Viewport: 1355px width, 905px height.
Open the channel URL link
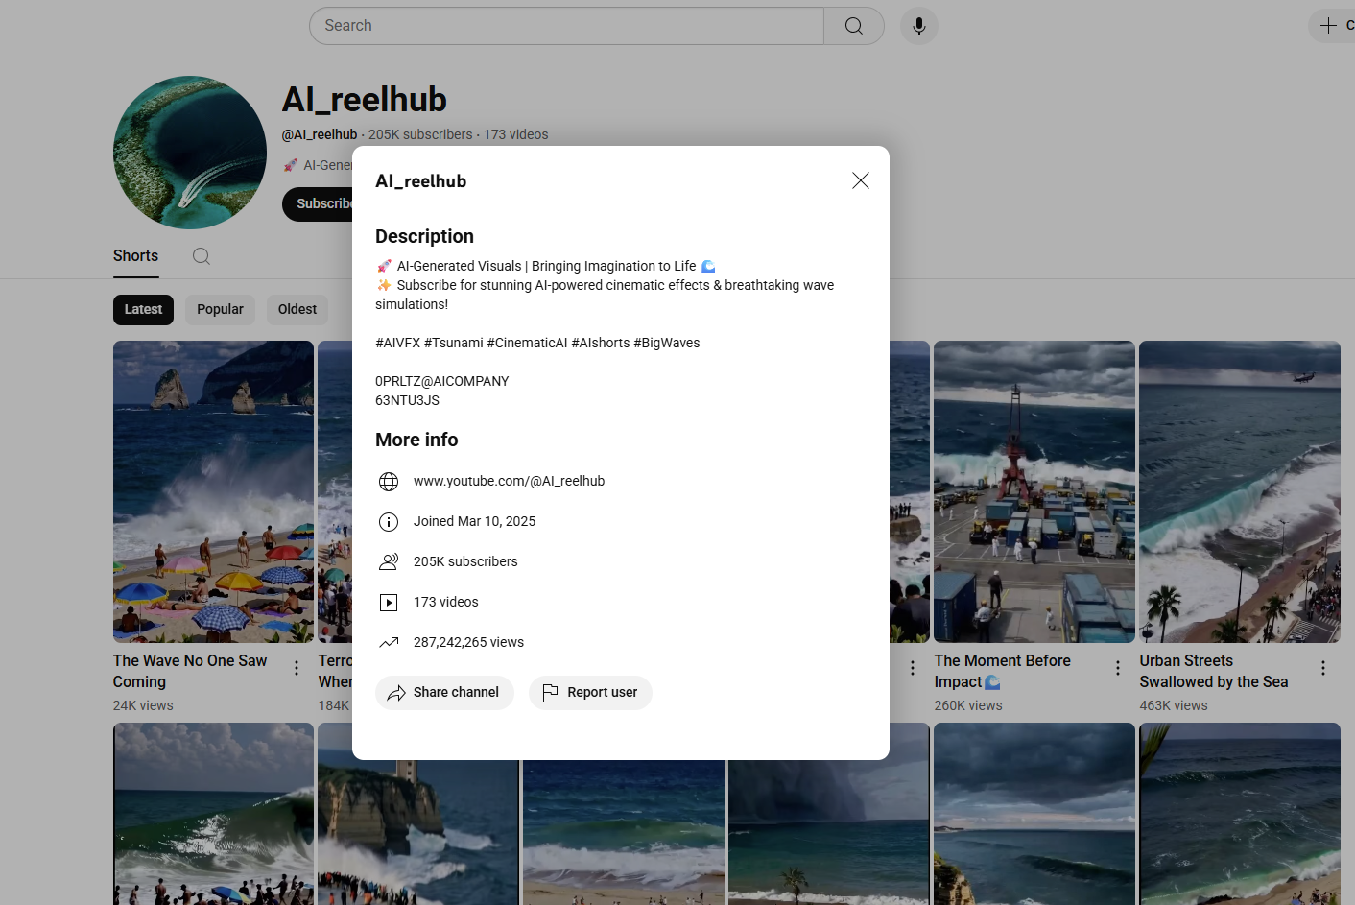(509, 481)
